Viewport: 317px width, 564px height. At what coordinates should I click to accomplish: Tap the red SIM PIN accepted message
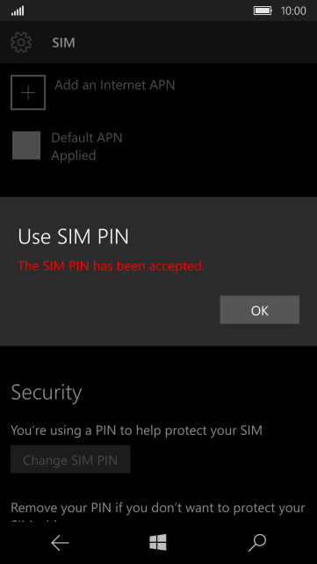(x=111, y=266)
